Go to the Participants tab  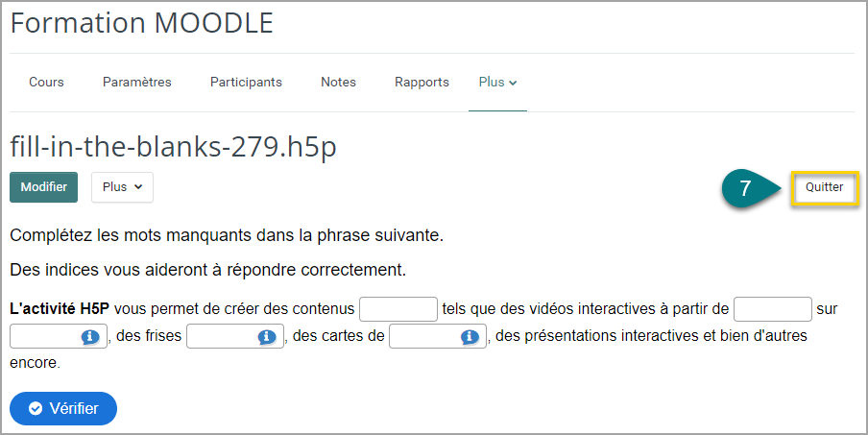(x=246, y=83)
